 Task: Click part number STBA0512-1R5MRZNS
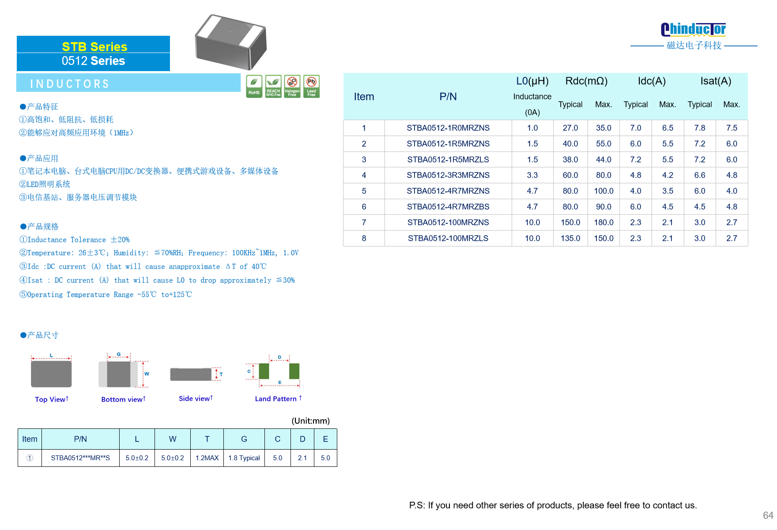point(448,144)
